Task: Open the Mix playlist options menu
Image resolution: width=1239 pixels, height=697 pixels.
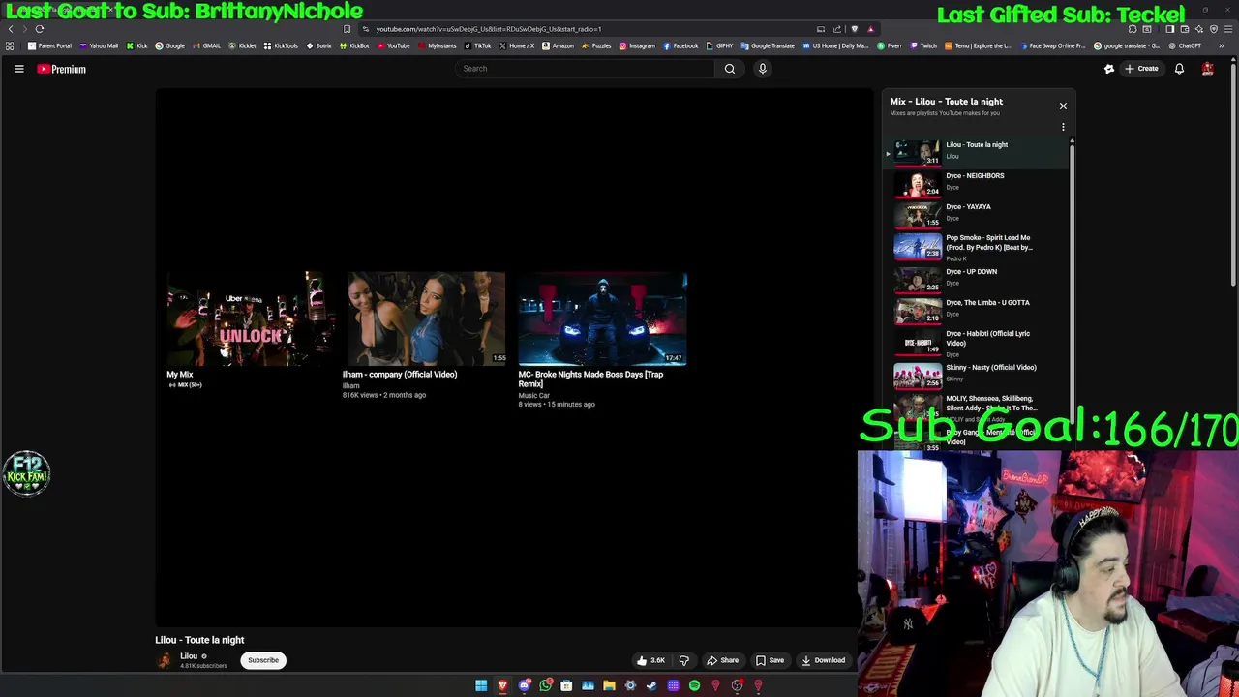Action: pos(1063,127)
